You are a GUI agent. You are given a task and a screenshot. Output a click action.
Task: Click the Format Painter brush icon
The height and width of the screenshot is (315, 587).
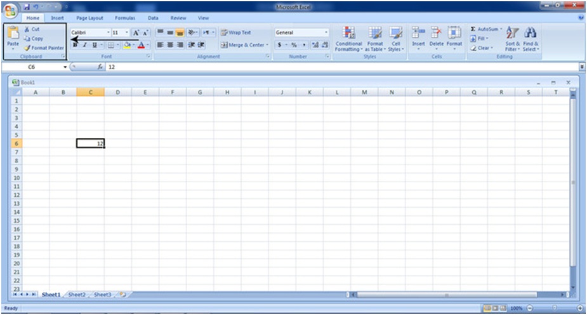pos(27,48)
